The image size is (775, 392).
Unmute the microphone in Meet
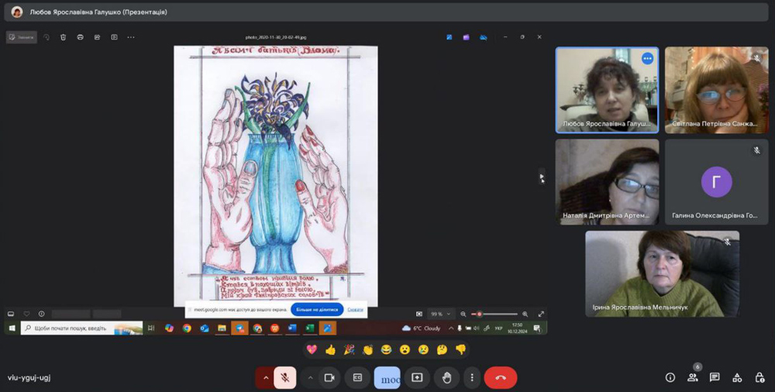point(284,377)
